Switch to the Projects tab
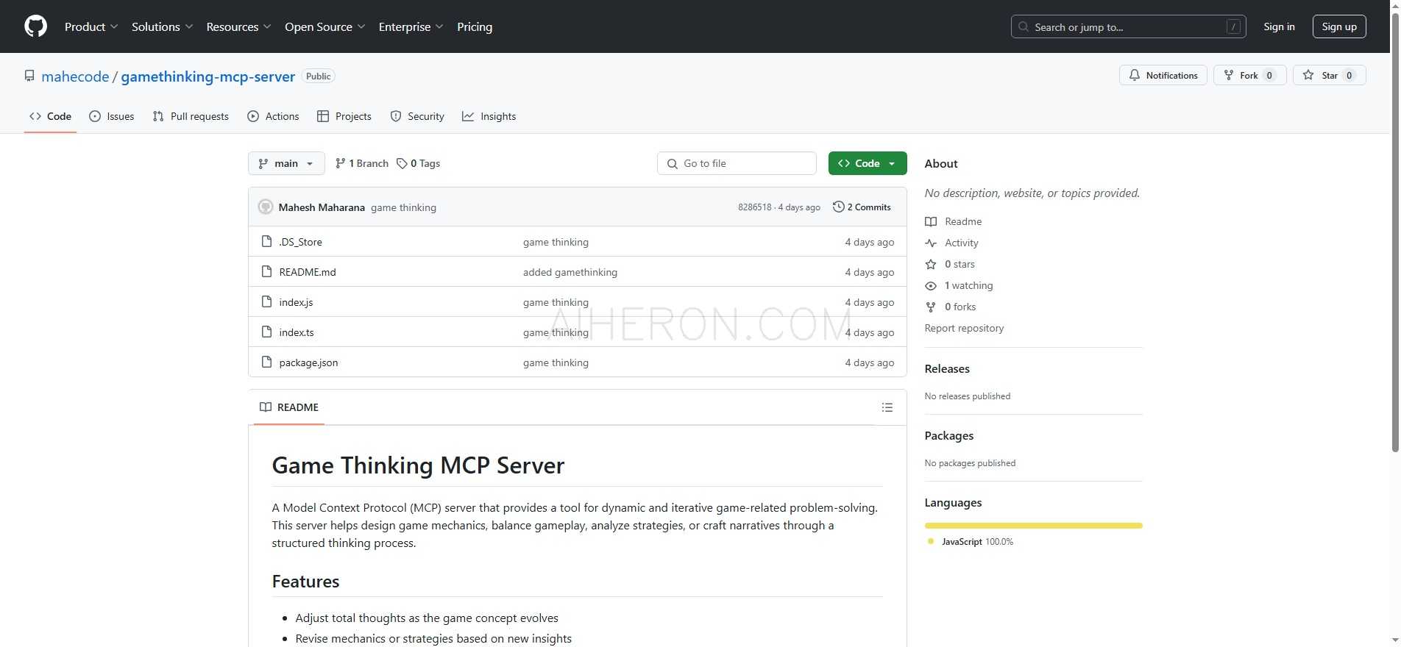Image resolution: width=1401 pixels, height=647 pixels. [344, 116]
